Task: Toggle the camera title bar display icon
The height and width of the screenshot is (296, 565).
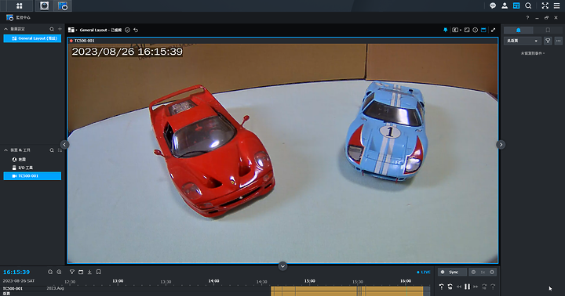Action: (x=483, y=31)
